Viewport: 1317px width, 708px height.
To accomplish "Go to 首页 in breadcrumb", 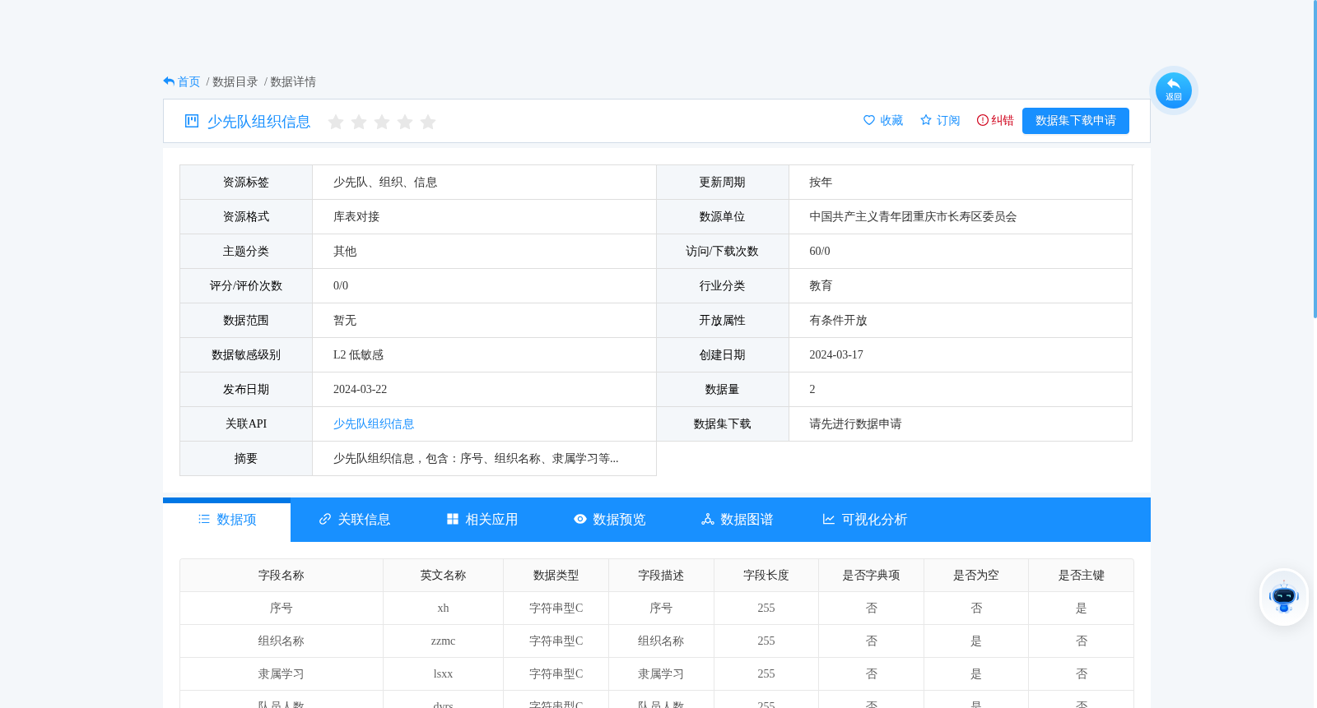I will (x=189, y=82).
